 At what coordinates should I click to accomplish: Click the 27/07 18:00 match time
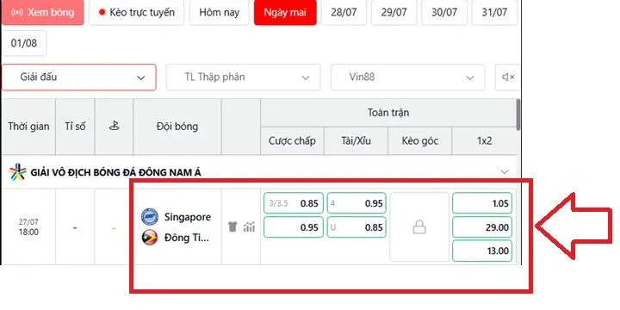point(28,227)
